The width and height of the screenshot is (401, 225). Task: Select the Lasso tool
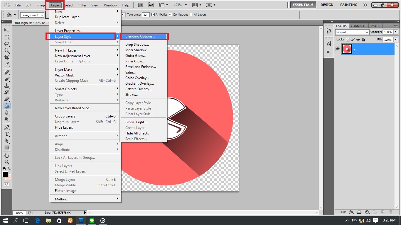tap(7, 44)
